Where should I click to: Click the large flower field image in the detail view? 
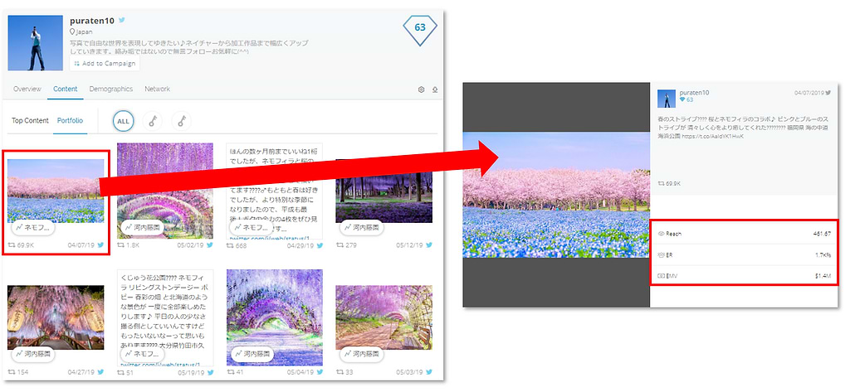556,195
